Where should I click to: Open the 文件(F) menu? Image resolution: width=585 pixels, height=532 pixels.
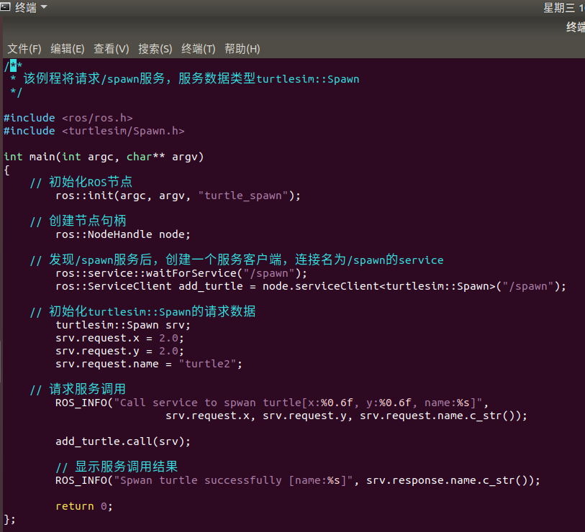pyautogui.click(x=24, y=48)
